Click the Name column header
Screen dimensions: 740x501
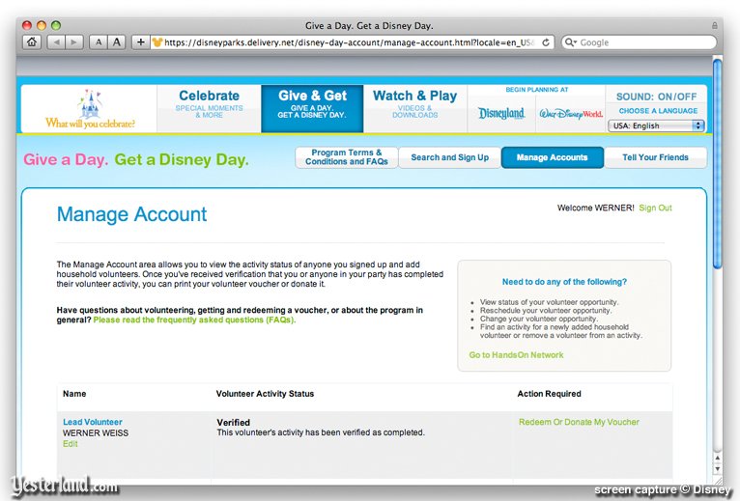pos(74,394)
